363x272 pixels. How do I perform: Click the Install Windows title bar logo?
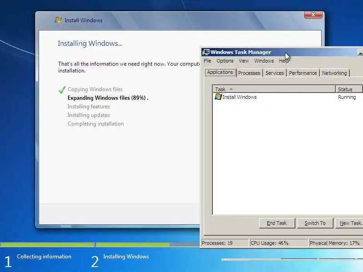click(x=58, y=20)
